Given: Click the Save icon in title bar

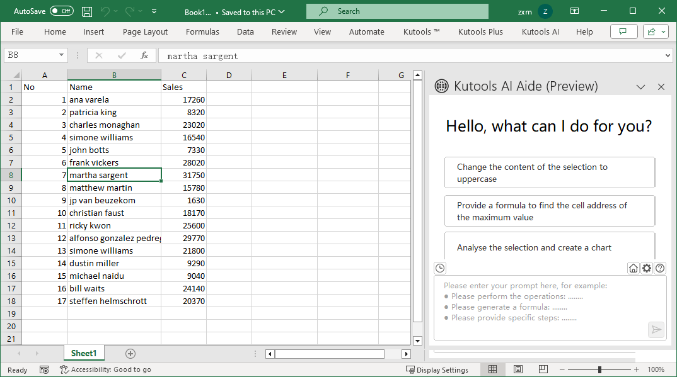Looking at the screenshot, I should [87, 11].
